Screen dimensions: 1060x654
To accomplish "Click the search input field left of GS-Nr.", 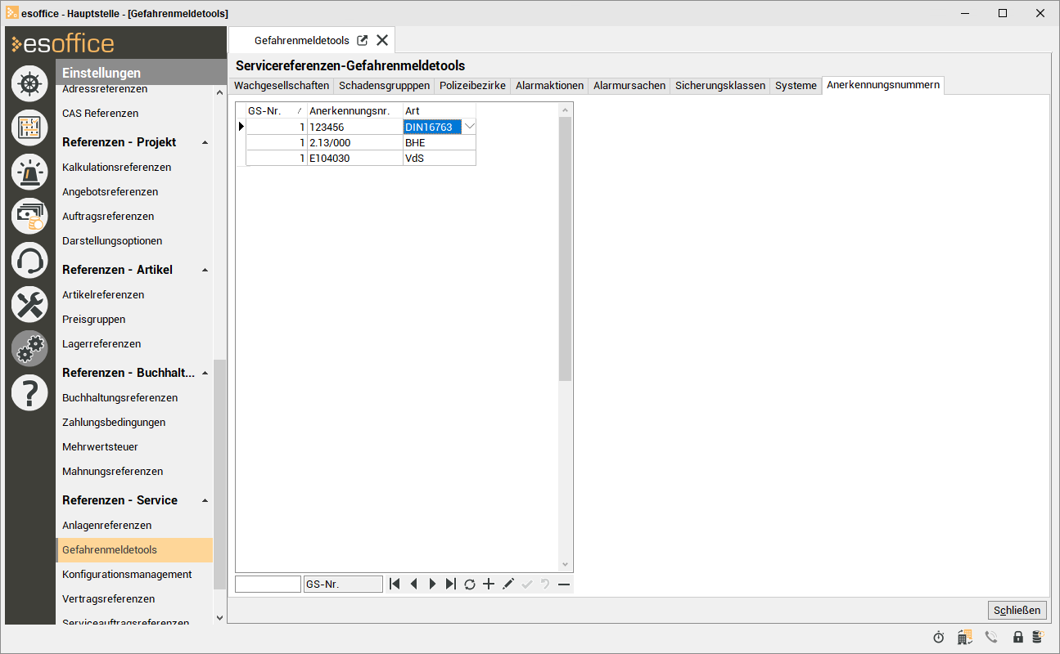I will click(268, 585).
